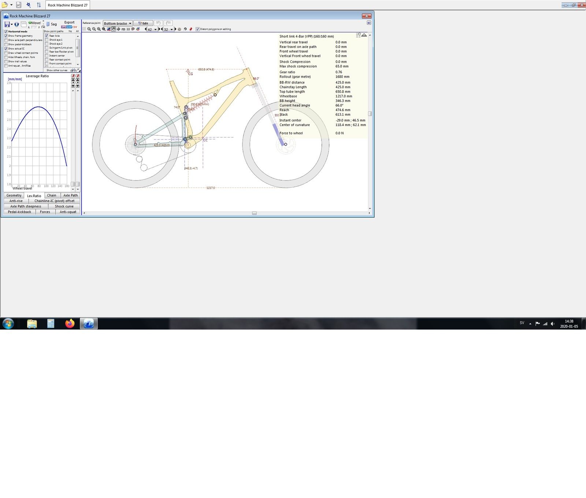
Task: Select All point paths
Action: pos(77,31)
